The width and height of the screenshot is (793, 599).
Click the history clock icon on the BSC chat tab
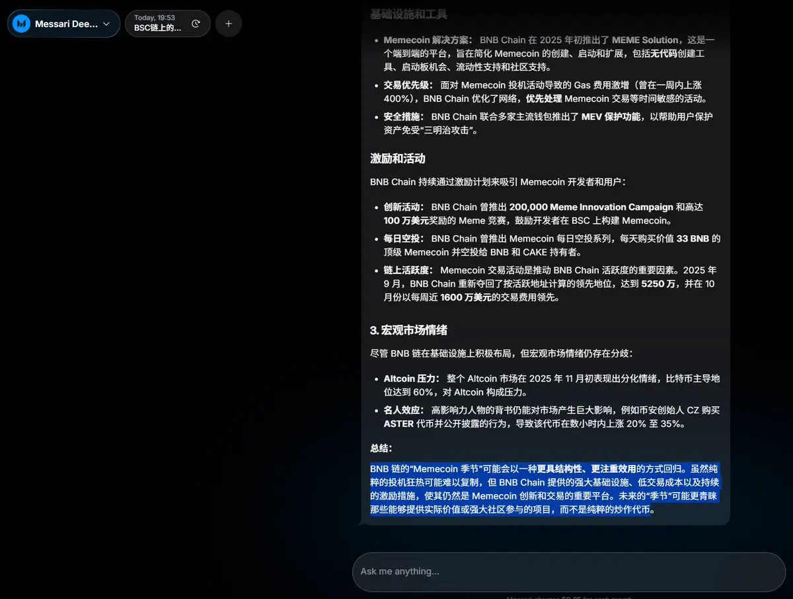[x=196, y=24]
